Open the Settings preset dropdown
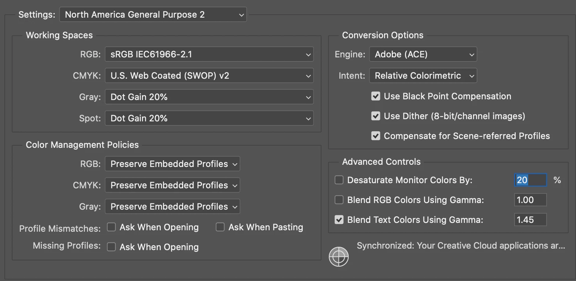The height and width of the screenshot is (281, 576). tap(153, 15)
